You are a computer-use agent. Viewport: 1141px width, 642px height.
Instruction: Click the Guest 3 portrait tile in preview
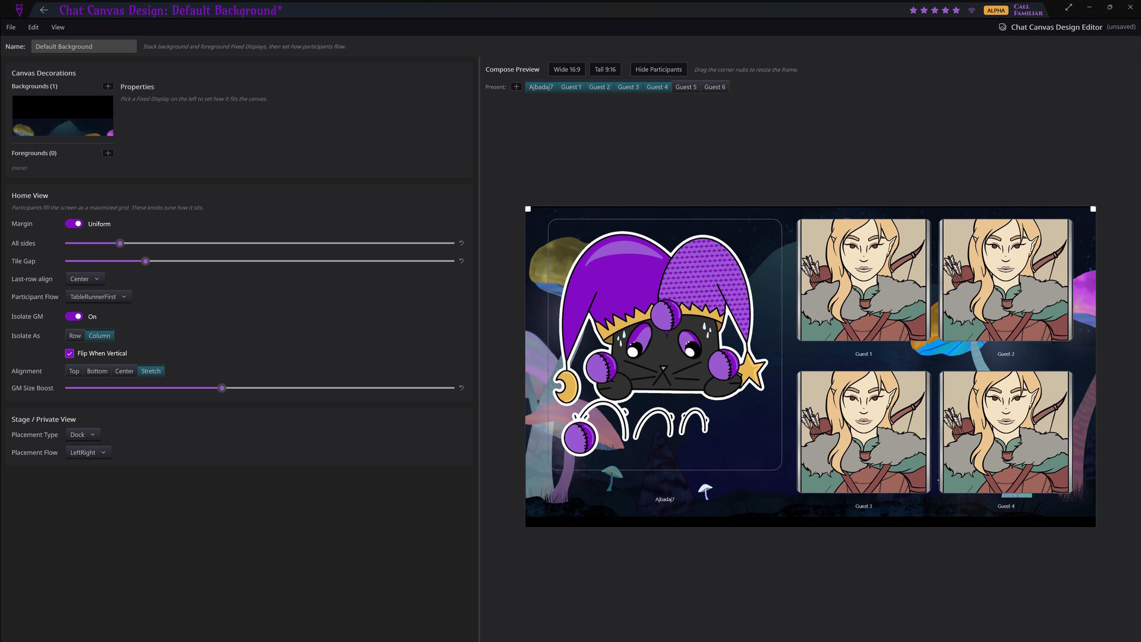click(863, 432)
